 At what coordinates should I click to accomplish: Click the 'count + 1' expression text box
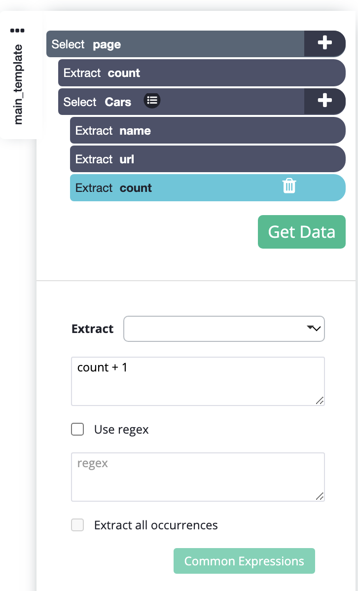197,381
